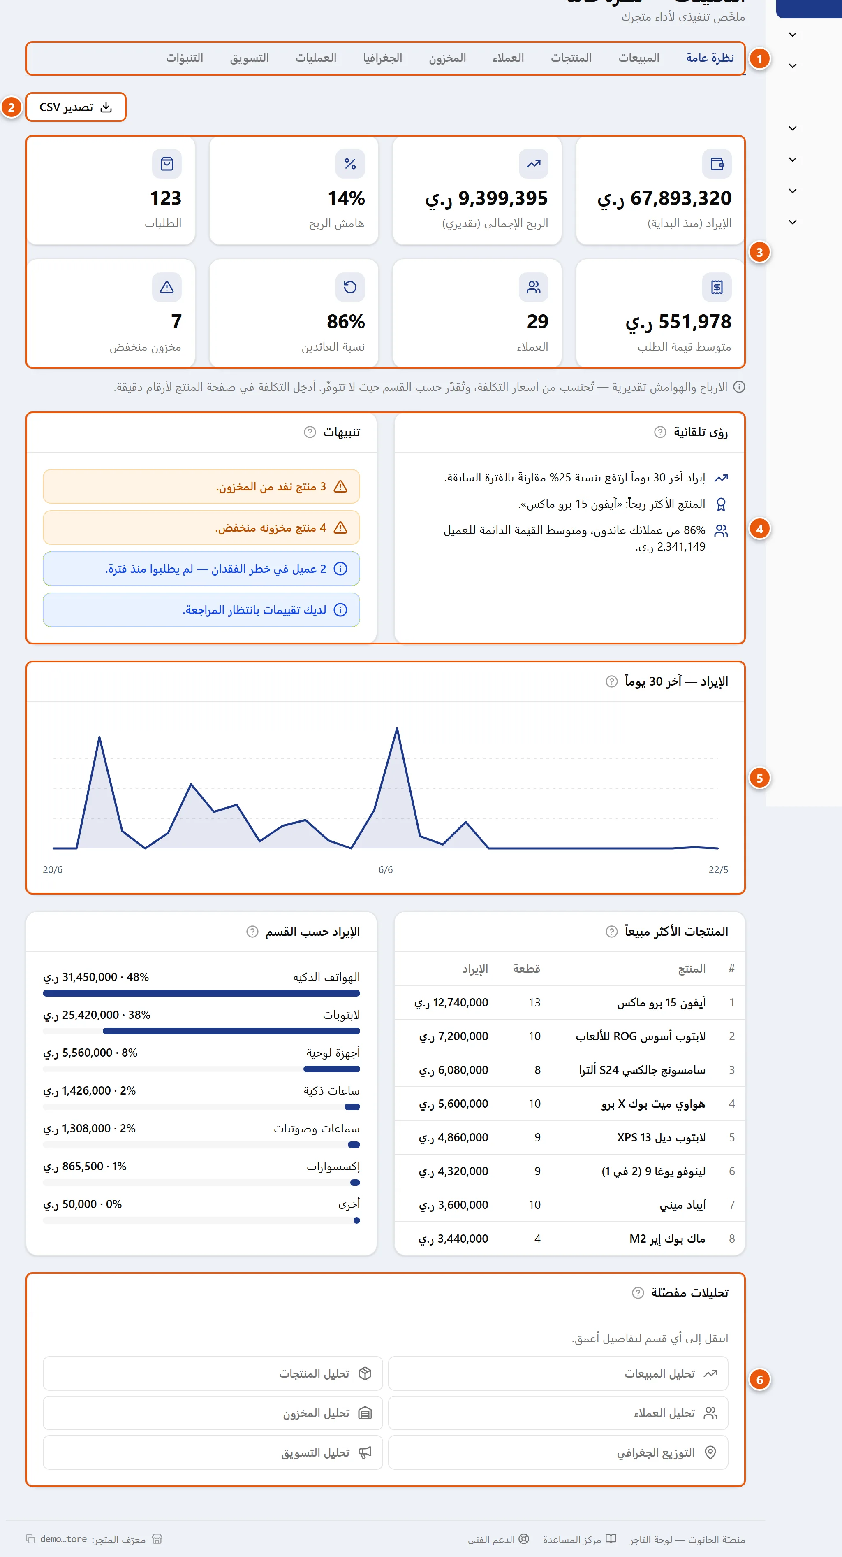Image resolution: width=842 pixels, height=1557 pixels.
Task: Click the نظرة عامة tab
Action: (710, 58)
